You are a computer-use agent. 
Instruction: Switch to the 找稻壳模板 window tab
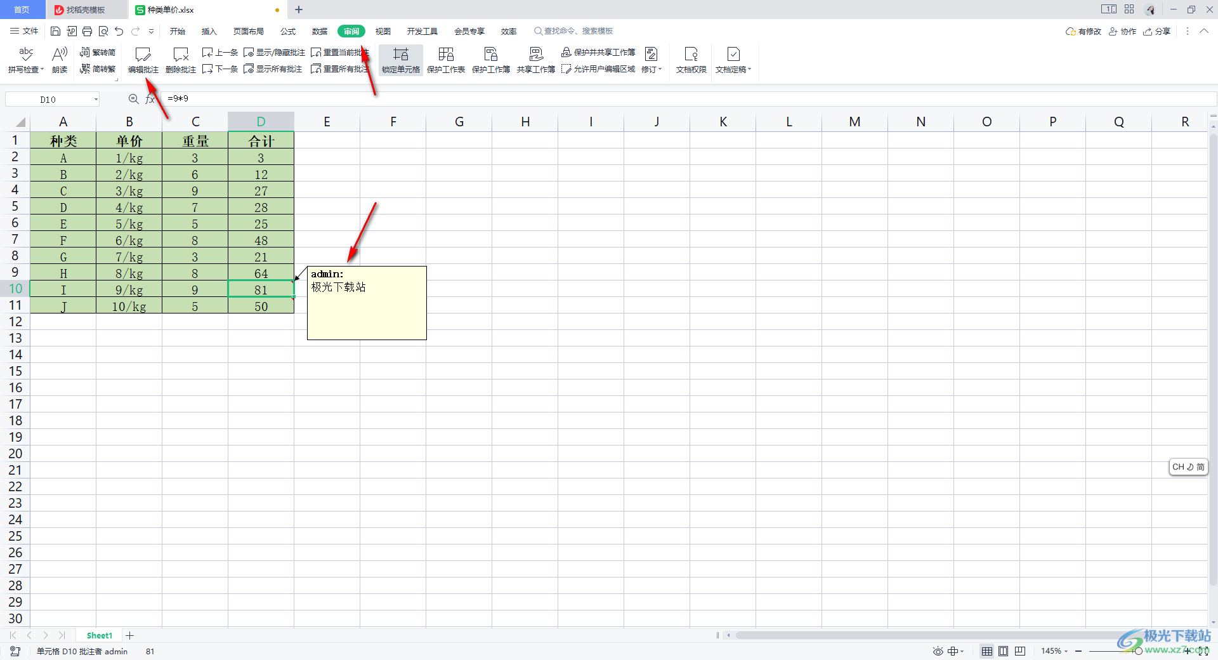click(86, 10)
